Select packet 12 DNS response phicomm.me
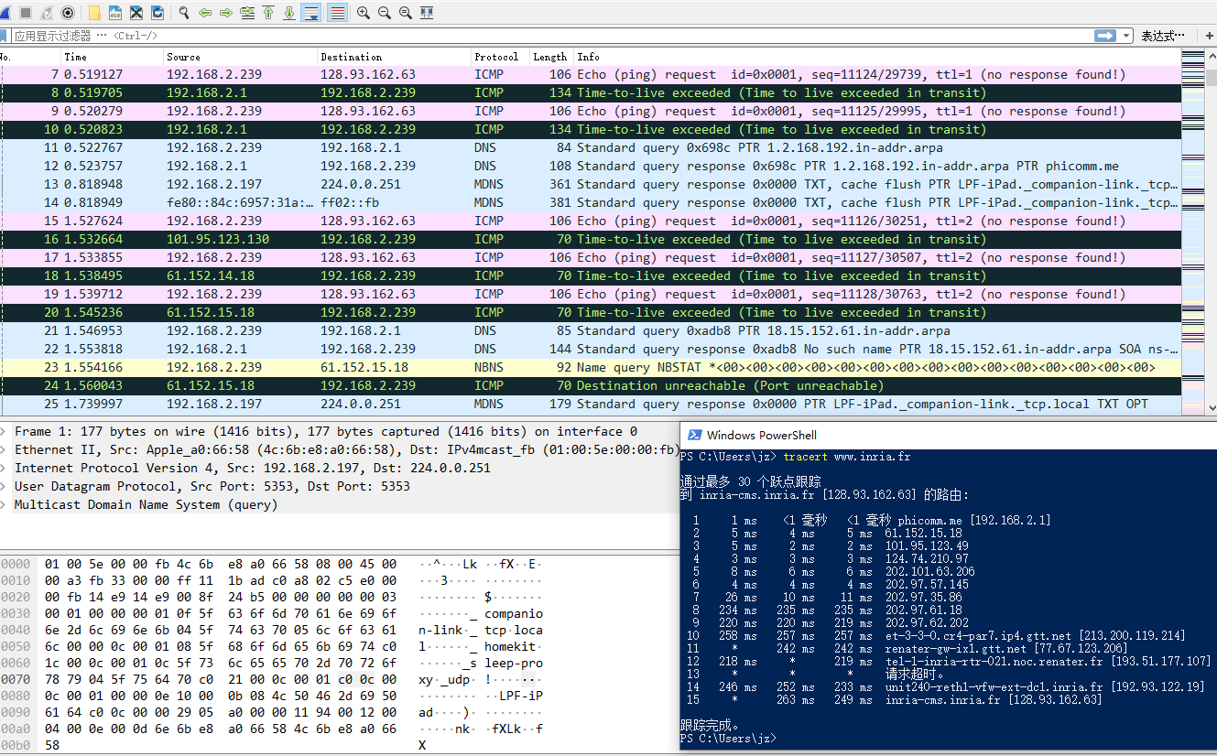This screenshot has width=1217, height=756. coord(590,166)
